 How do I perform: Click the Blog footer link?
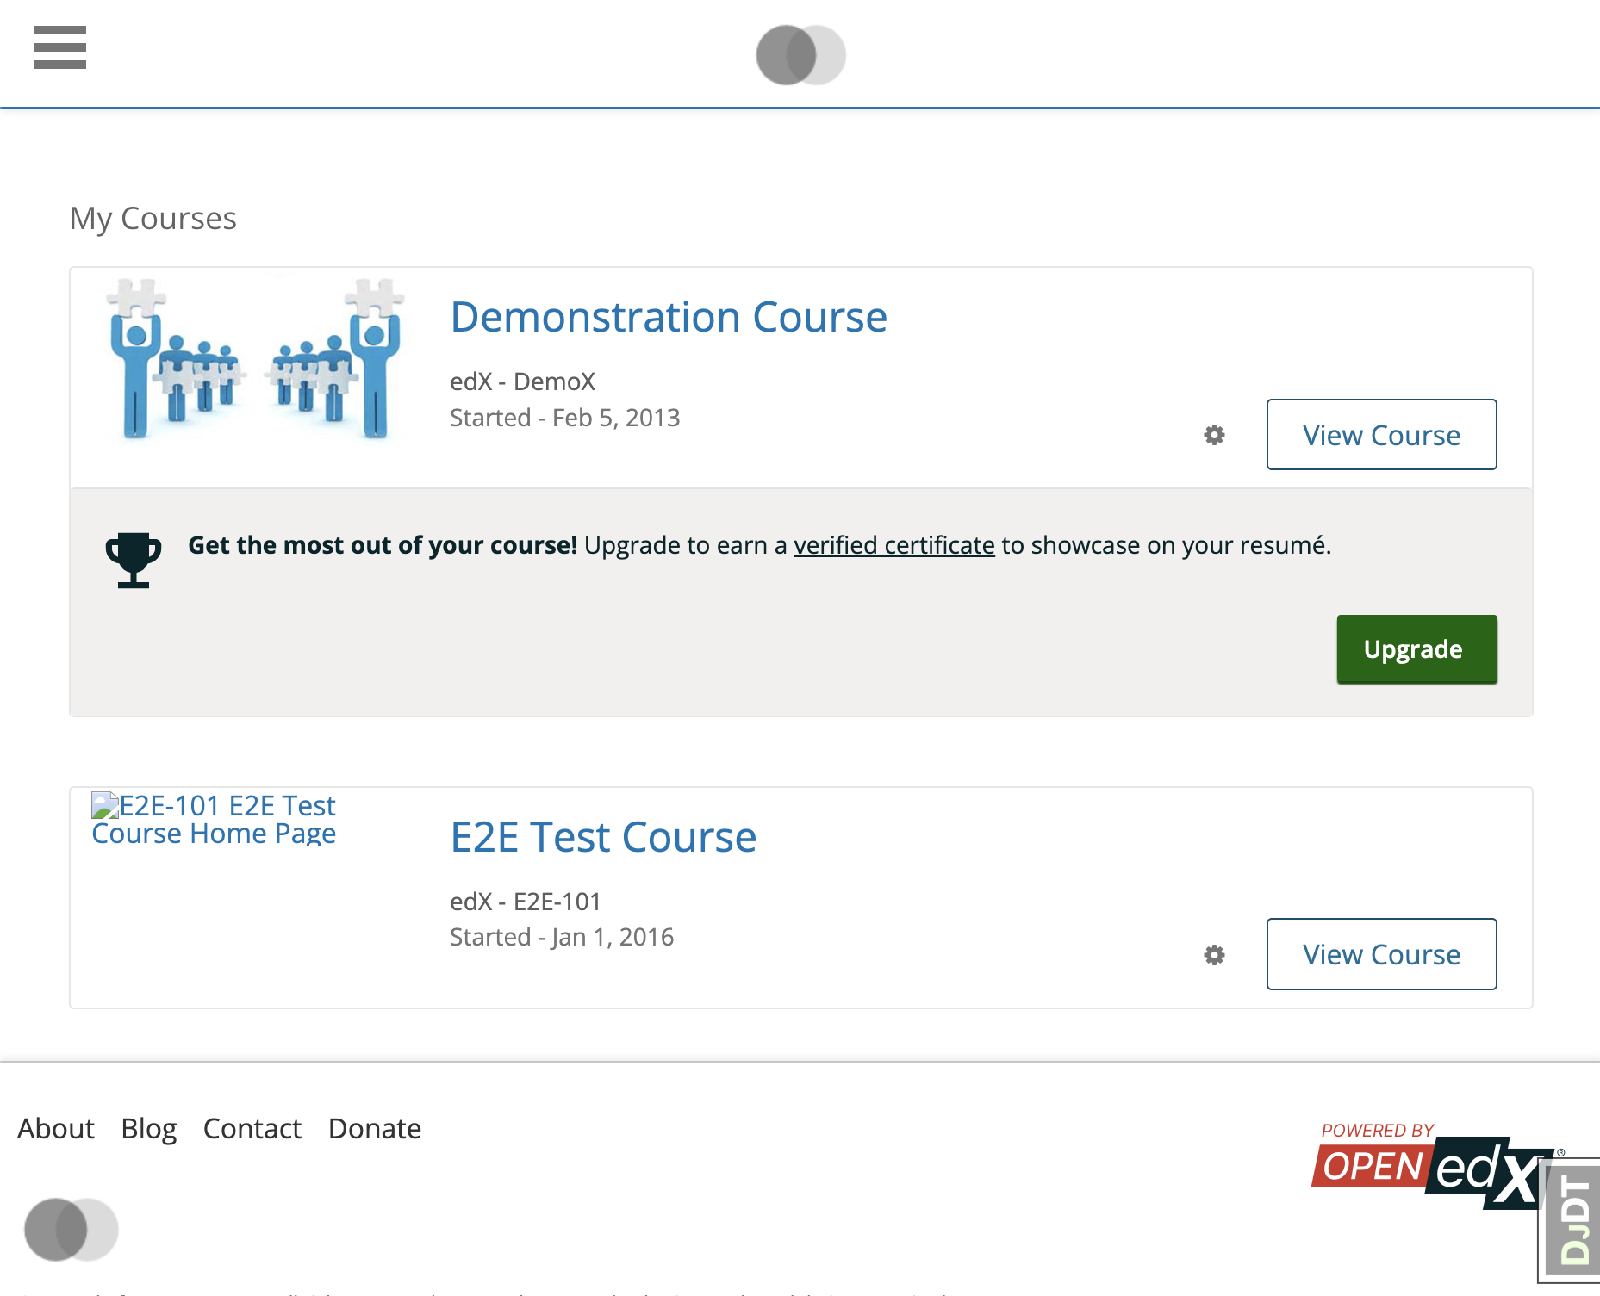pyautogui.click(x=148, y=1128)
